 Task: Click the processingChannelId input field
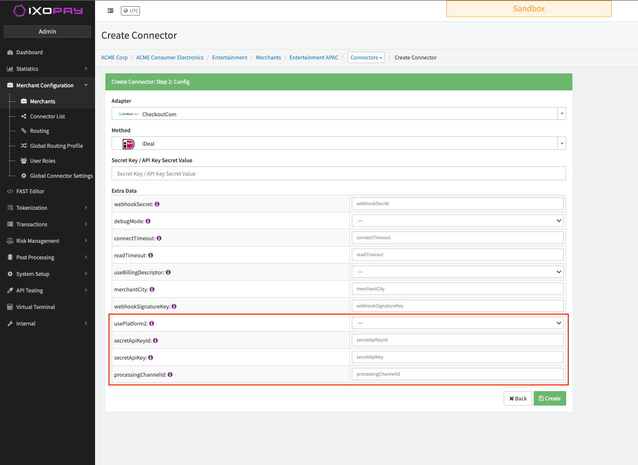(457, 374)
